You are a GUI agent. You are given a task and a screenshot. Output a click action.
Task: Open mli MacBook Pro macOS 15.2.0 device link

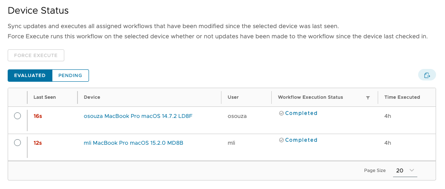coord(133,143)
